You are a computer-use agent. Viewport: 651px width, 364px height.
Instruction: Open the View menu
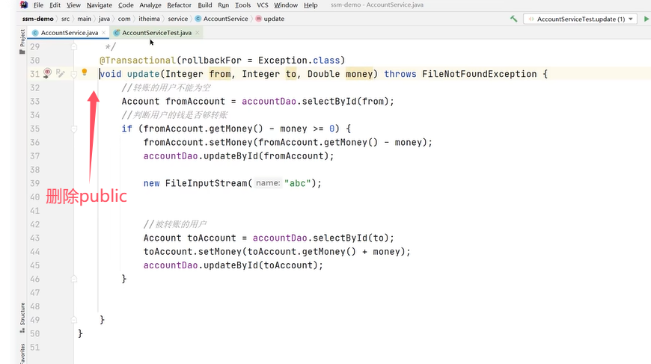click(73, 5)
